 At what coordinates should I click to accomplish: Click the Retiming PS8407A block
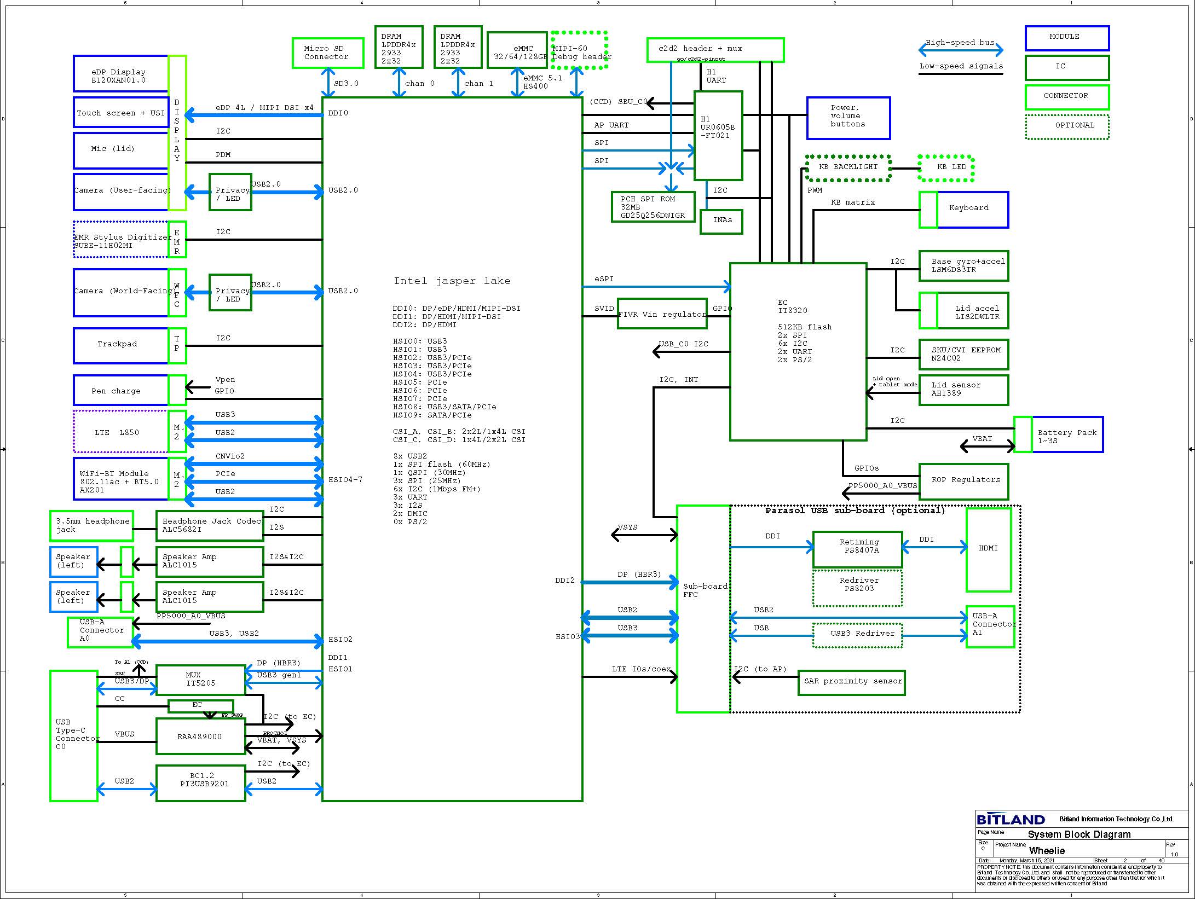(x=857, y=549)
